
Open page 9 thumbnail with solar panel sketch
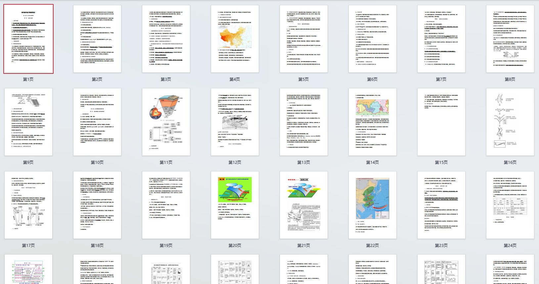(28, 122)
